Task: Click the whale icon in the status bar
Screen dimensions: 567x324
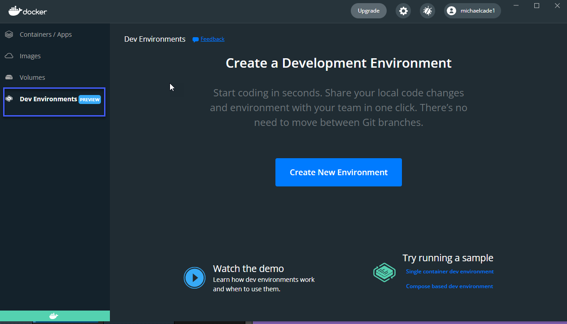Action: click(55, 315)
